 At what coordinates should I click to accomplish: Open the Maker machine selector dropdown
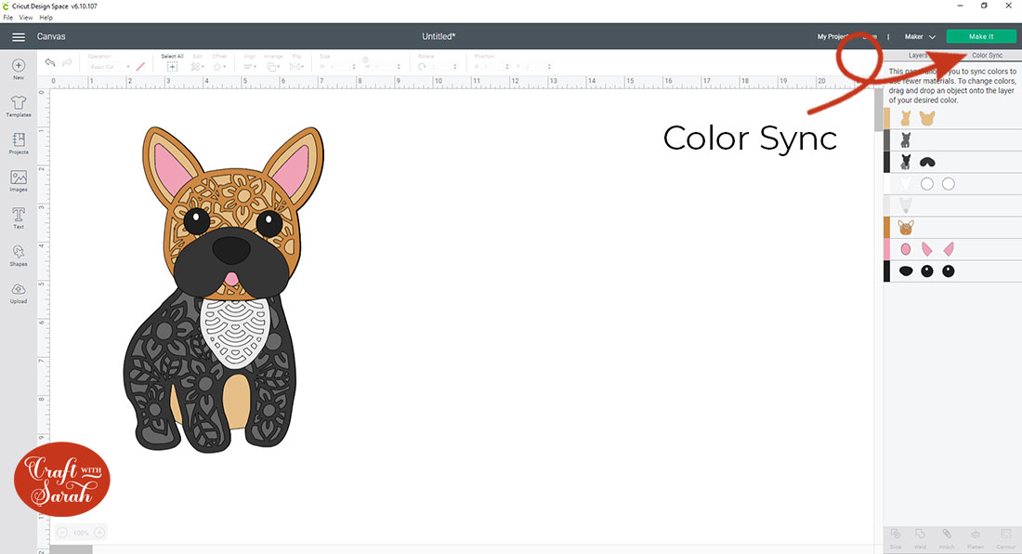tap(920, 37)
